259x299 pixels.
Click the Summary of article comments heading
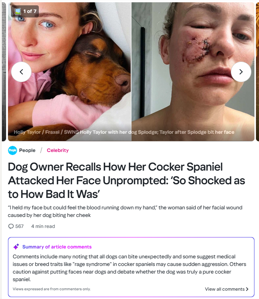point(57,247)
